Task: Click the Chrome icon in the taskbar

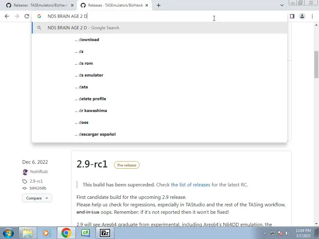Action: (x=66, y=233)
